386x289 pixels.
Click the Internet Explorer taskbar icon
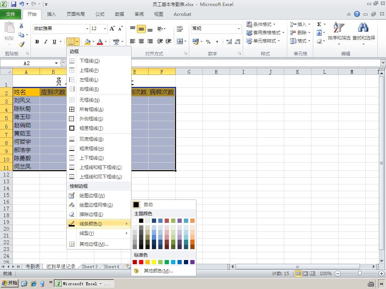pos(34,284)
